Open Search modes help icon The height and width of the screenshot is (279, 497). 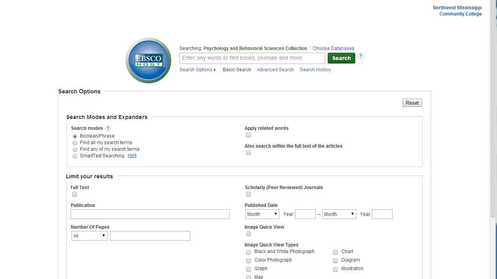click(x=108, y=128)
